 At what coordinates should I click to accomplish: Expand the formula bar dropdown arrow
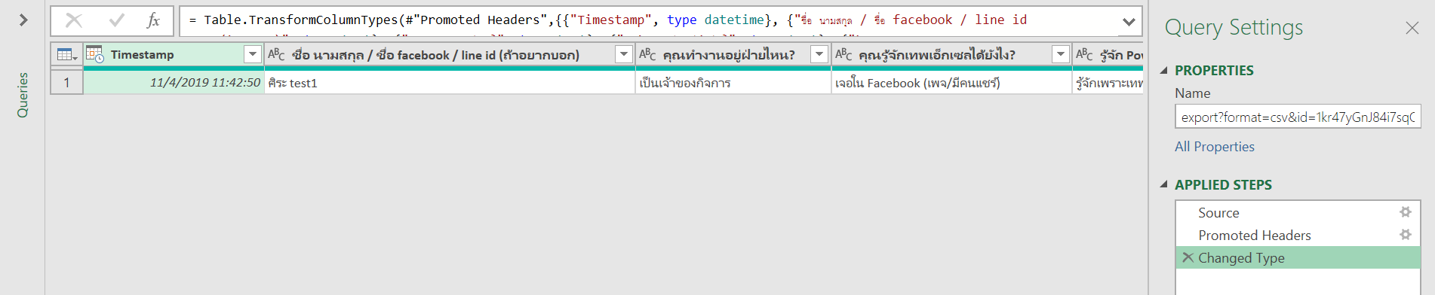1129,22
